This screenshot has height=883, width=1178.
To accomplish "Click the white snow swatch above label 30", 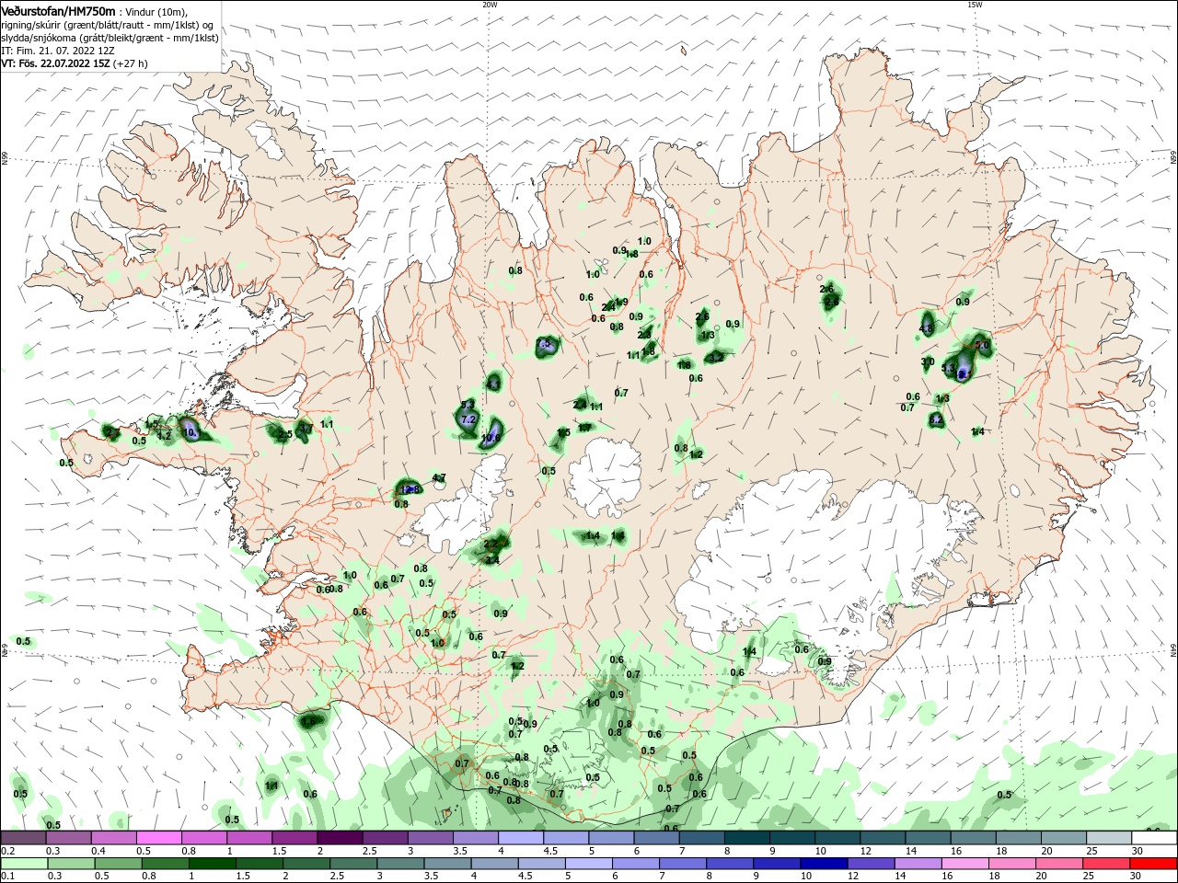I will [1154, 838].
